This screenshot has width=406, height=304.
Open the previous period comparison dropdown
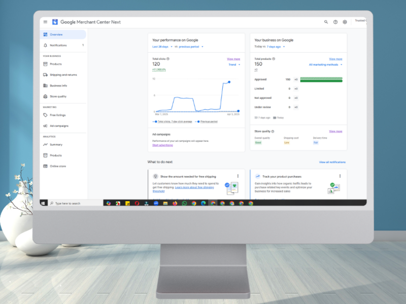(191, 47)
